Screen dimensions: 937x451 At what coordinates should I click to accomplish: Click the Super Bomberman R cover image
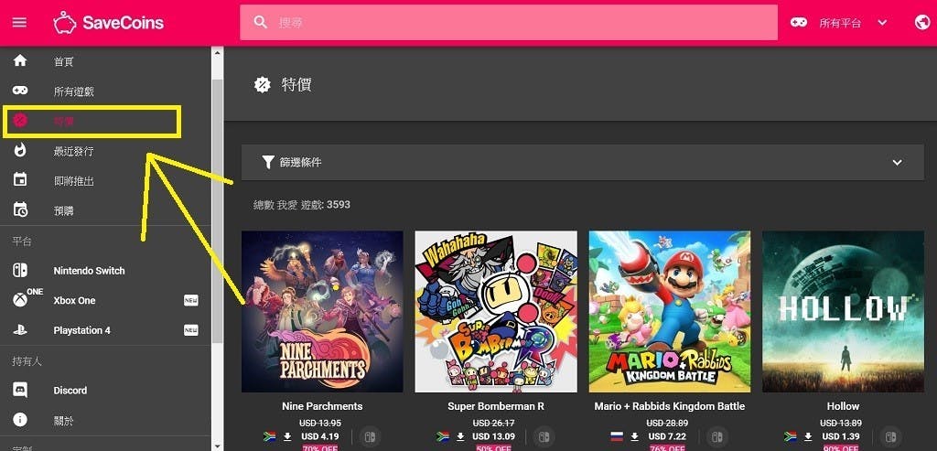click(496, 312)
